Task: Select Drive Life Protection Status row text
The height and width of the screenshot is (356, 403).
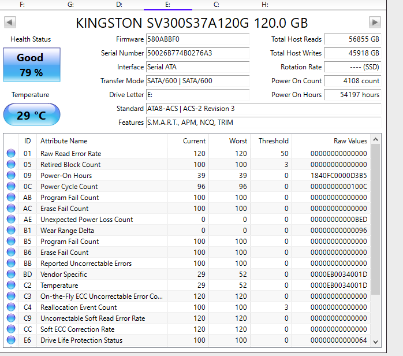Action: click(x=81, y=340)
